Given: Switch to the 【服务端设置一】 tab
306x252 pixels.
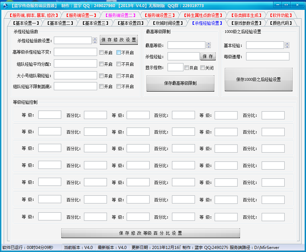Looking at the screenshot, I should pyautogui.click(x=81, y=15).
